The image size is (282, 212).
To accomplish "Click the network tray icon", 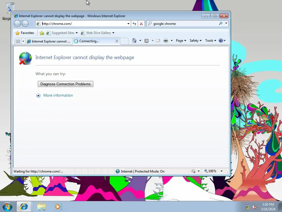I will (248, 207).
